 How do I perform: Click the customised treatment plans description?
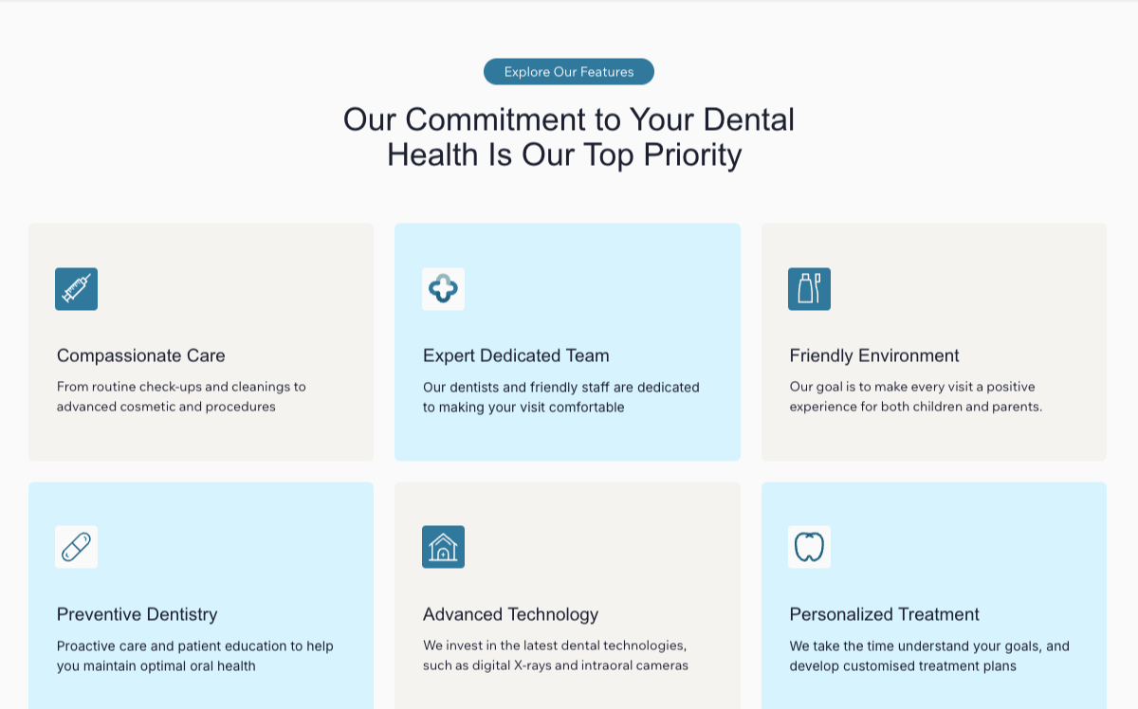(x=929, y=656)
